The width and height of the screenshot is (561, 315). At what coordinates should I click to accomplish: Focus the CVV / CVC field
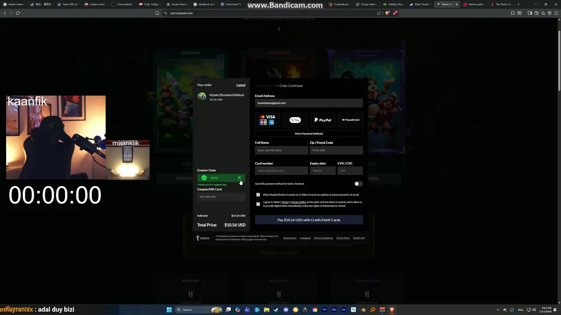pos(350,171)
